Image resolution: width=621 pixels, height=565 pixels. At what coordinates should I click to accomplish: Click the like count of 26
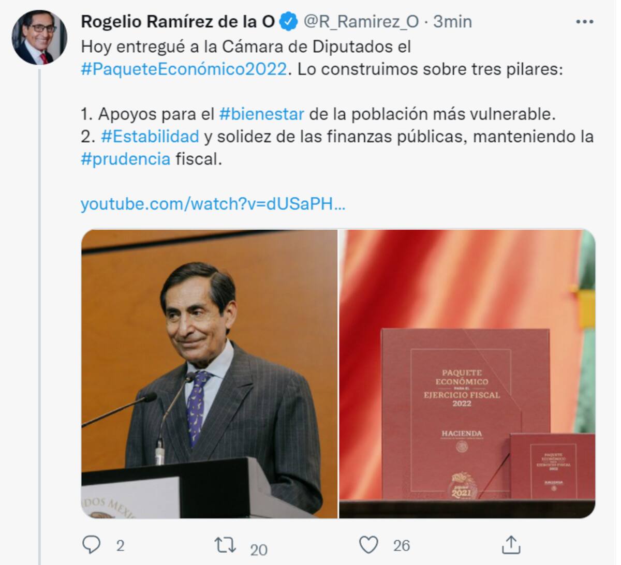401,545
